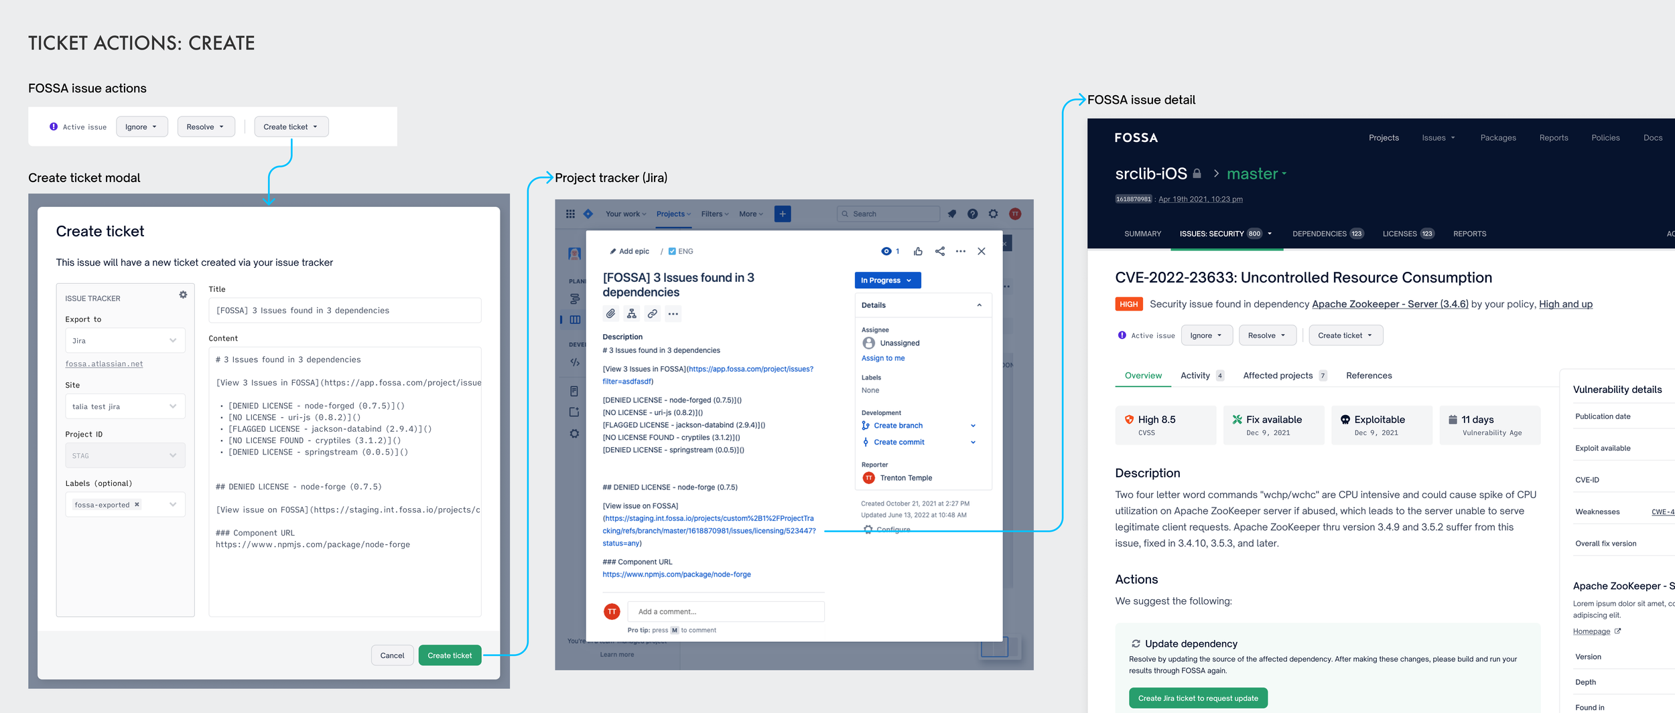Open more options dots below issue title
The width and height of the screenshot is (1675, 713).
tap(673, 313)
